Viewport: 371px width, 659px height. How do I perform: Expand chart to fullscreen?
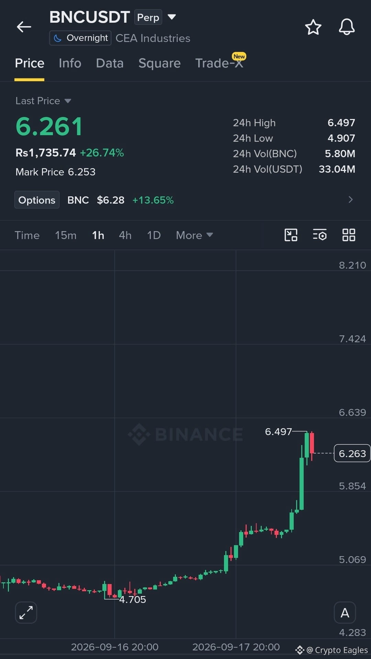point(26,613)
